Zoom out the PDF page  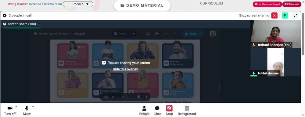tap(131, 97)
